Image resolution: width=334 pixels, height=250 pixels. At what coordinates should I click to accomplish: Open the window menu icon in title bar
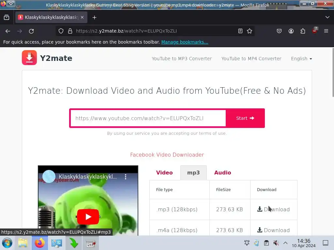3,3
